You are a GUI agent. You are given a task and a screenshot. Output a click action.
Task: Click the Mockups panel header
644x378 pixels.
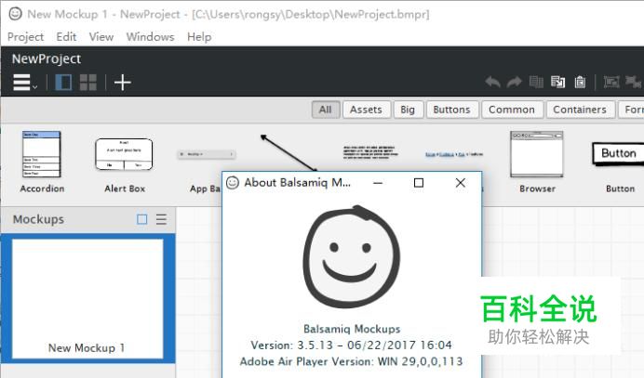[38, 219]
